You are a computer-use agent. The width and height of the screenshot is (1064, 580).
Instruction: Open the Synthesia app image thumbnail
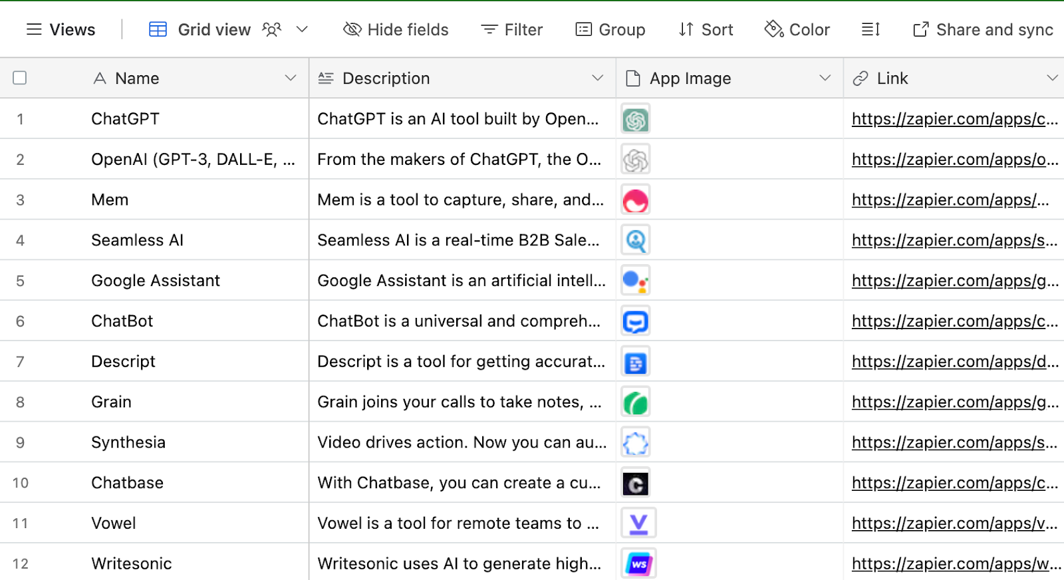[636, 443]
